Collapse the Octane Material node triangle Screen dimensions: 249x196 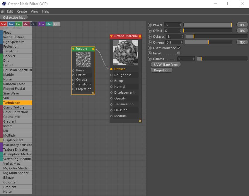coord(111,36)
